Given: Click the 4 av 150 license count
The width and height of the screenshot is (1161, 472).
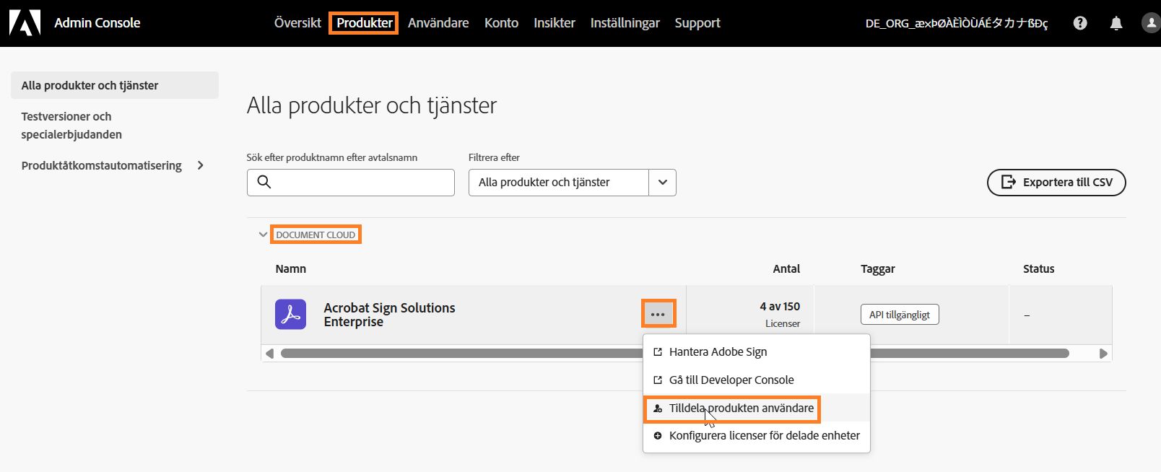Looking at the screenshot, I should click(x=780, y=307).
